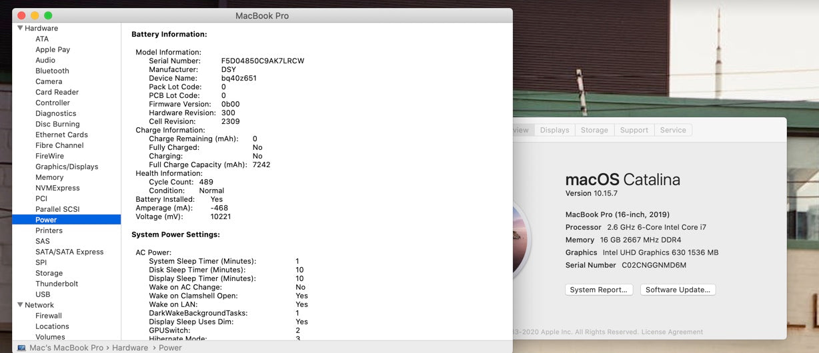This screenshot has width=819, height=353.
Task: Open the Service tab
Action: 673,130
